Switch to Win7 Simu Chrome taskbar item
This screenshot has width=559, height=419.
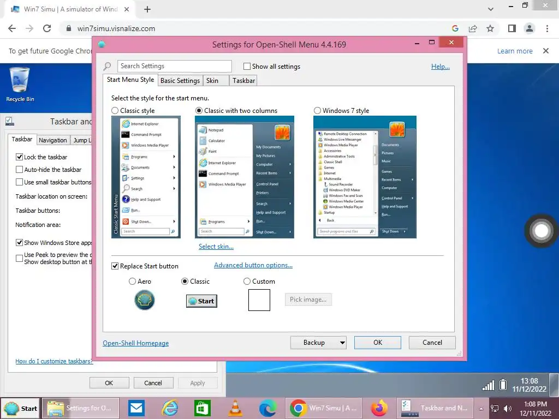click(x=324, y=408)
